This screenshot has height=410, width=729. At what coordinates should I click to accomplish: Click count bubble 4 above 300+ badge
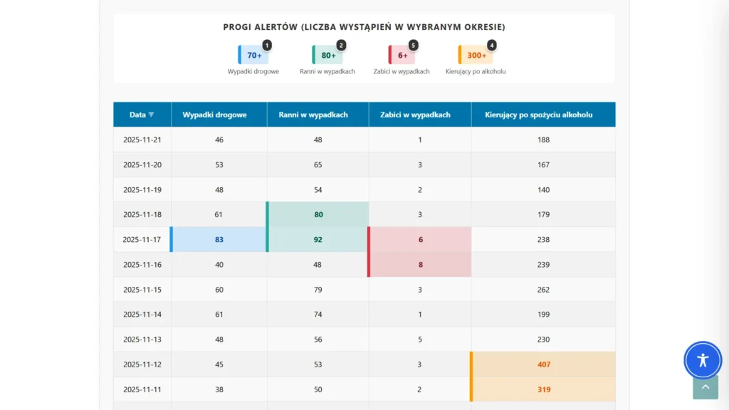(491, 45)
